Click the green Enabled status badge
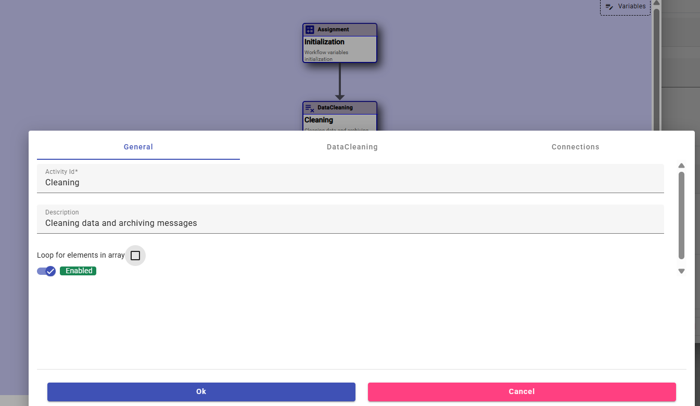 tap(78, 271)
